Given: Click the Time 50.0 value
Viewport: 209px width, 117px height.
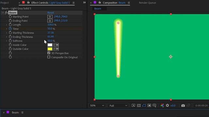Looking at the screenshot, I should pyautogui.click(x=50, y=29).
